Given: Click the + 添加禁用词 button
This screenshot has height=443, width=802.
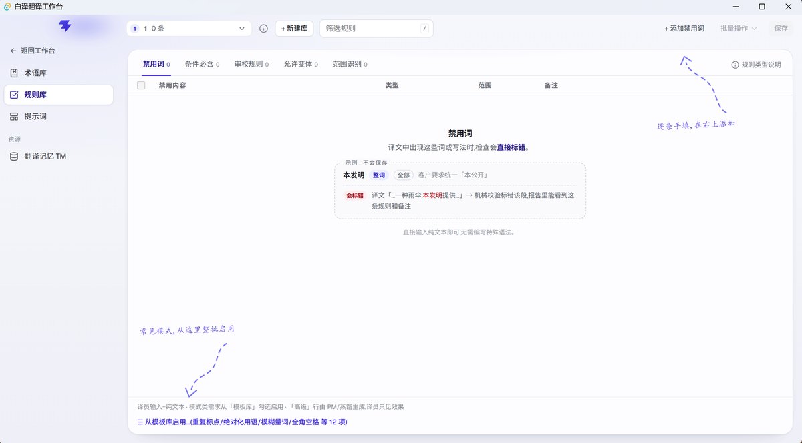Looking at the screenshot, I should point(684,29).
